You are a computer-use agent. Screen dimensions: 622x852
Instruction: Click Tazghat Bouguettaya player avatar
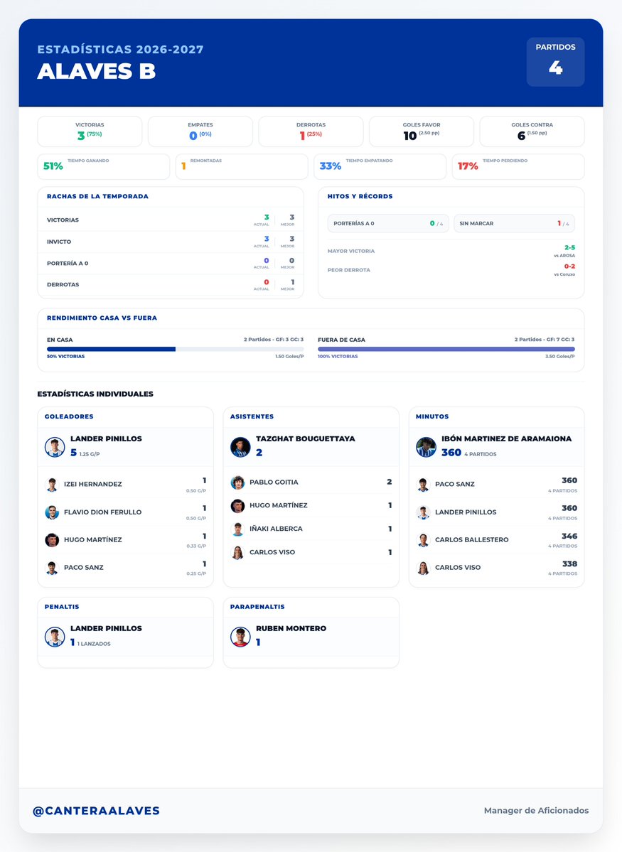pyautogui.click(x=240, y=447)
